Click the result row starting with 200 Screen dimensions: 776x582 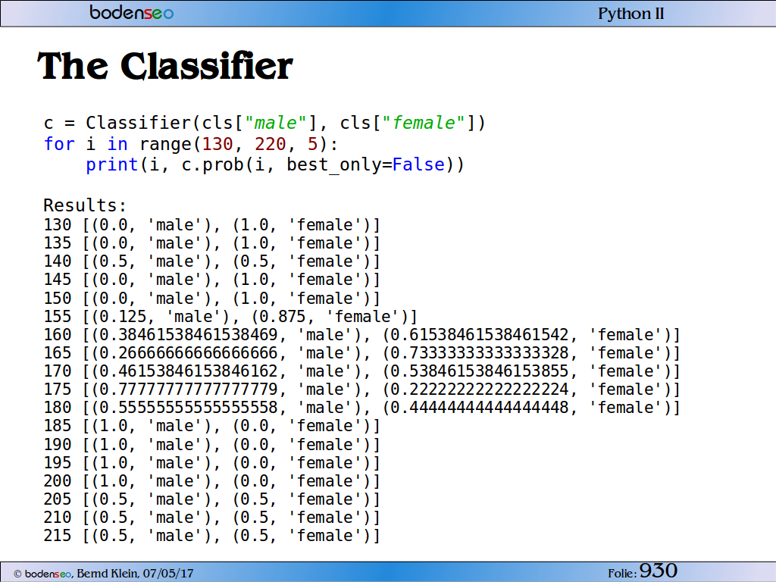tap(212, 481)
